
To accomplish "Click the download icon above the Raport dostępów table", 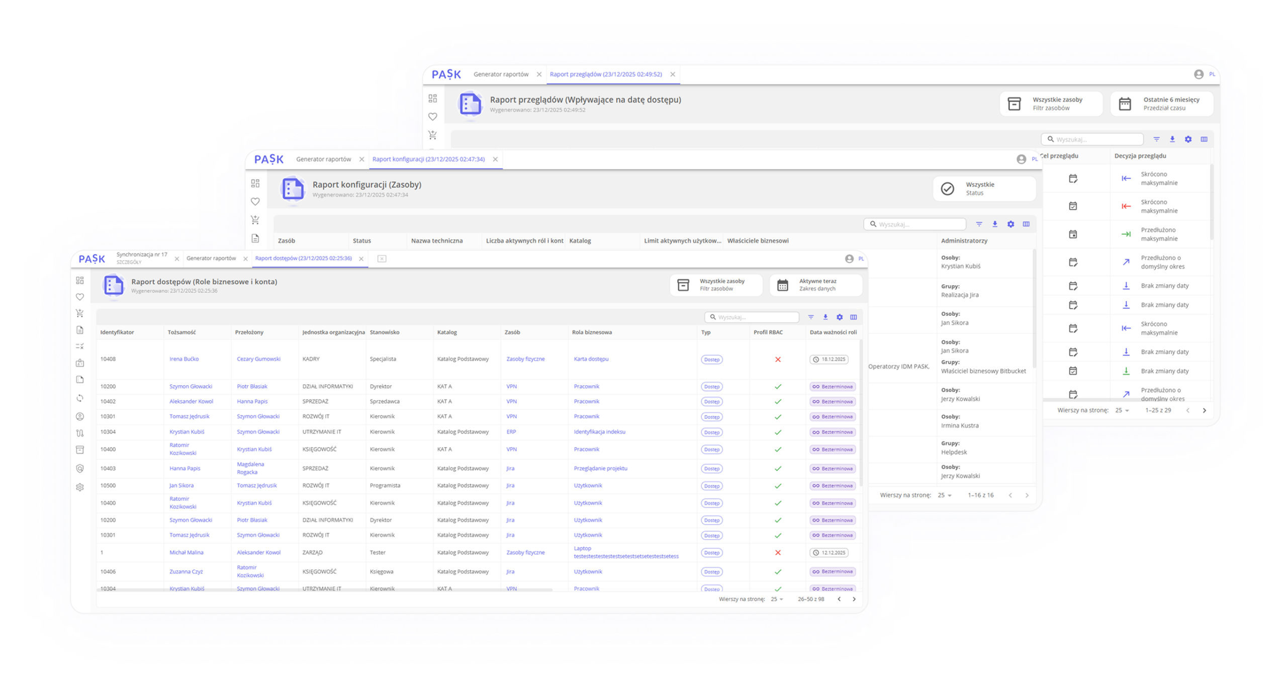I will 825,317.
